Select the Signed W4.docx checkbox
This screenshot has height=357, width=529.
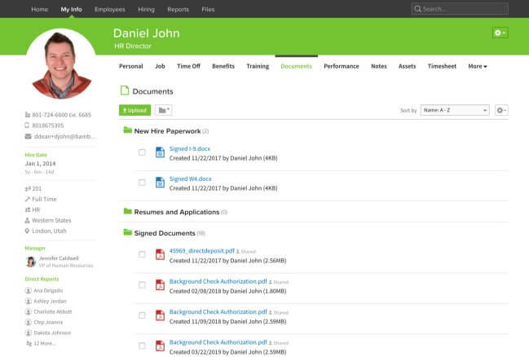(142, 183)
